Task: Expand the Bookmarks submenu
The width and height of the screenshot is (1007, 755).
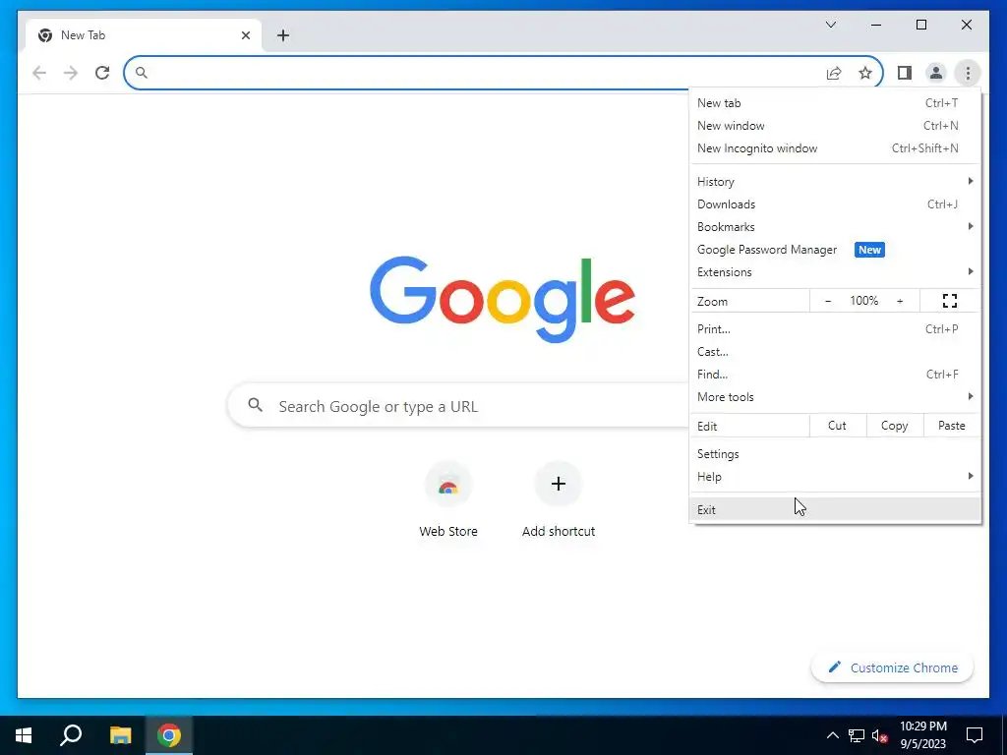Action: coord(835,227)
